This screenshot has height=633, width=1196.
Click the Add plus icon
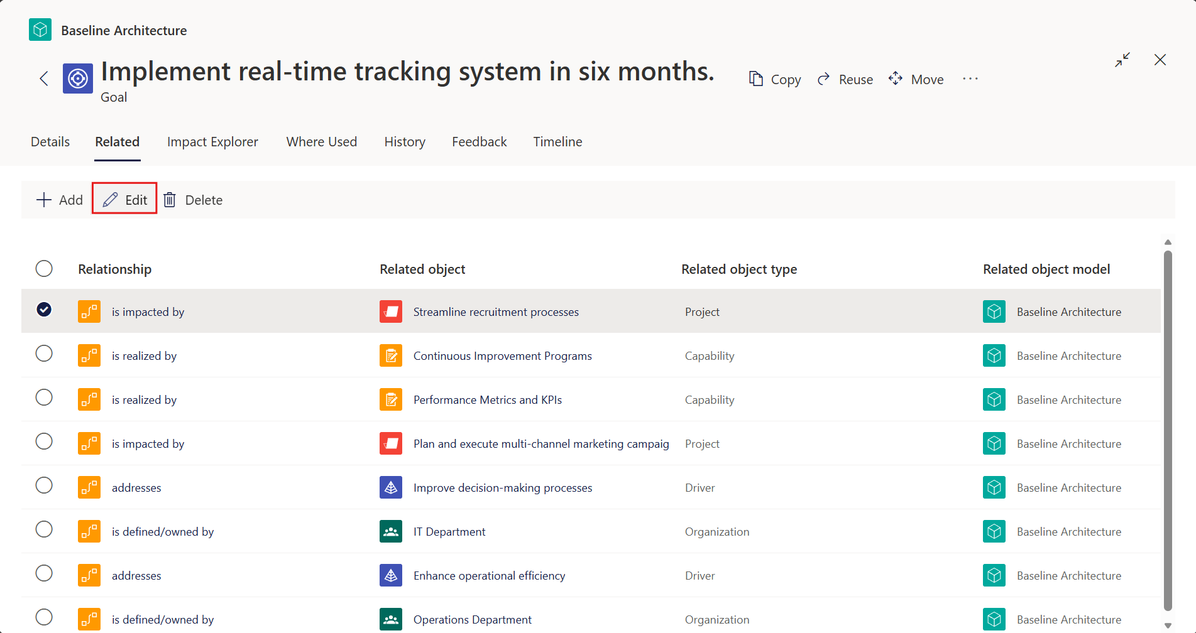tap(44, 200)
